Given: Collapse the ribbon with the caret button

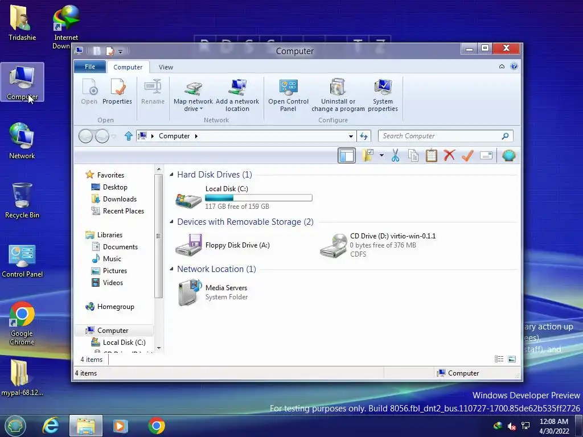Looking at the screenshot, I should click(x=502, y=67).
